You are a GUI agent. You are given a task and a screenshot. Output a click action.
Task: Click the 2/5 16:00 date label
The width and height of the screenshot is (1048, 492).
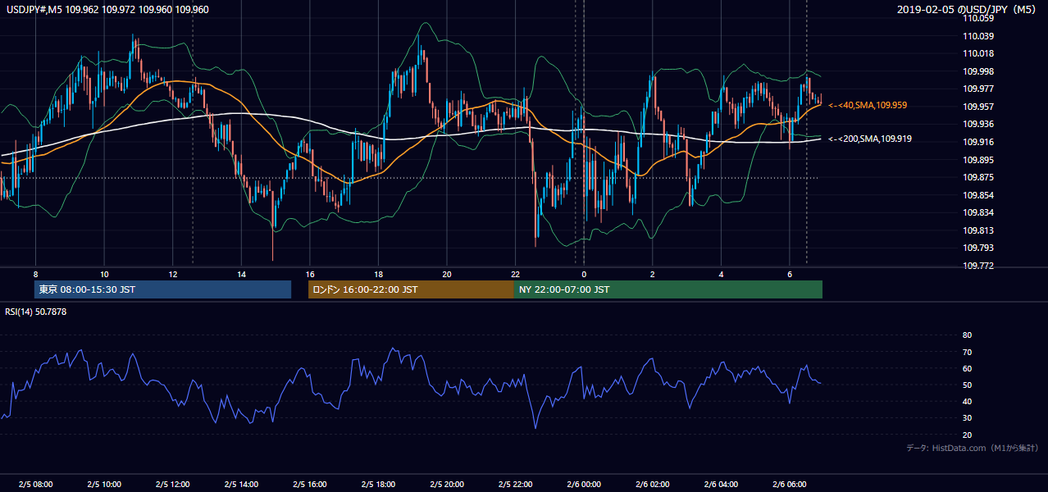coord(310,484)
